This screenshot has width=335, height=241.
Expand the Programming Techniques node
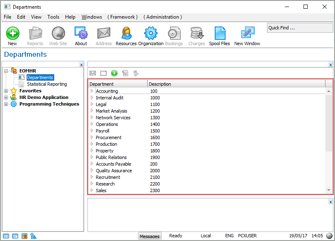[6, 104]
